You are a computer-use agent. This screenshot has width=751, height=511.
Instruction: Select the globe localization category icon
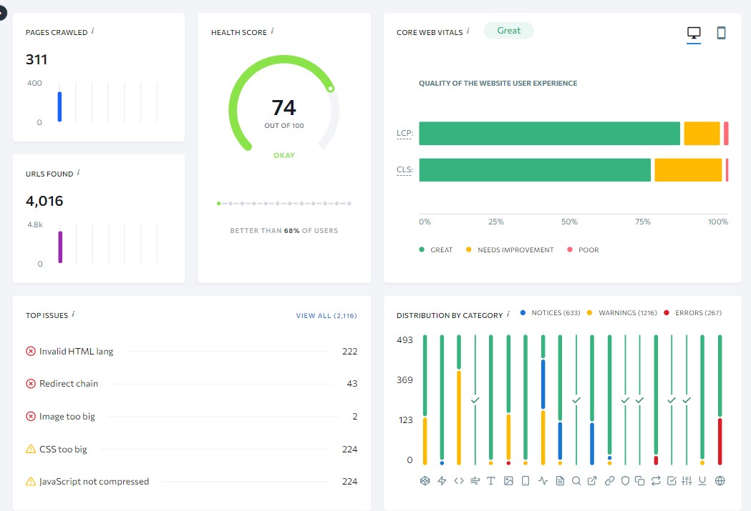click(720, 481)
